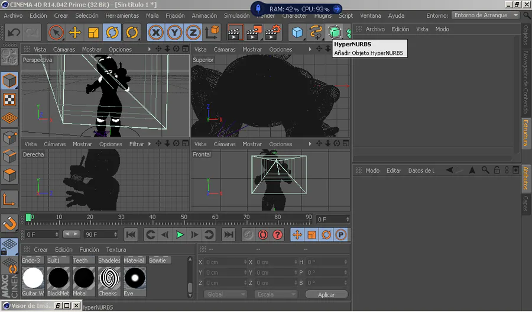Viewport: 532px width, 312px height.
Task: Enable Snap with the magnet icon
Action: 9,224
